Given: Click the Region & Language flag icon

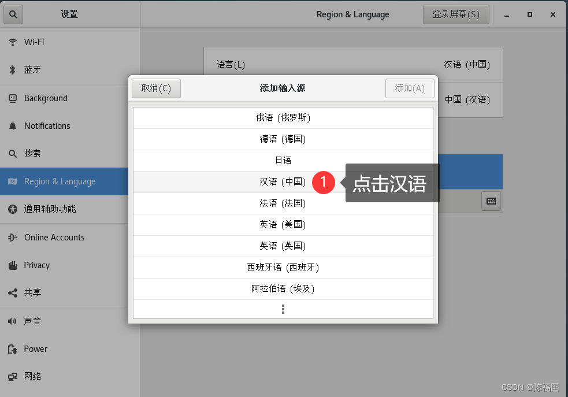Looking at the screenshot, I should pos(13,181).
